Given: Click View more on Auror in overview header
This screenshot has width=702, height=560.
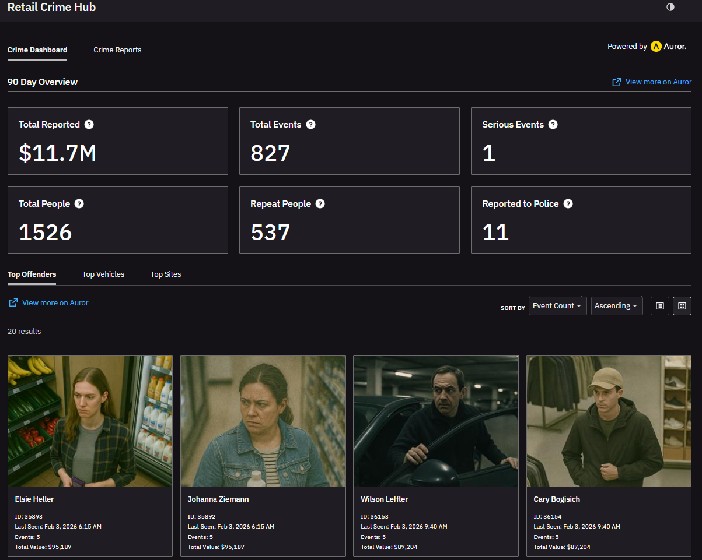Looking at the screenshot, I should point(658,82).
